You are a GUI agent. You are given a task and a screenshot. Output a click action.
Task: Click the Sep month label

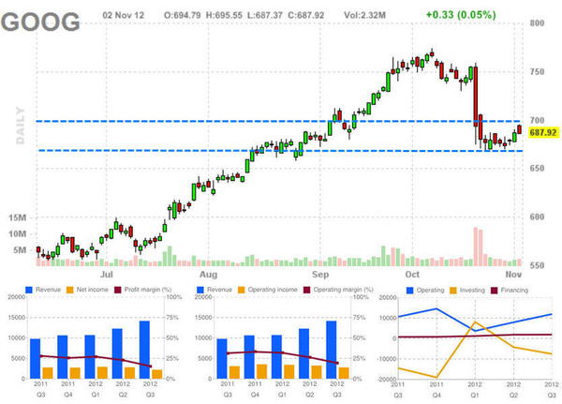(320, 275)
